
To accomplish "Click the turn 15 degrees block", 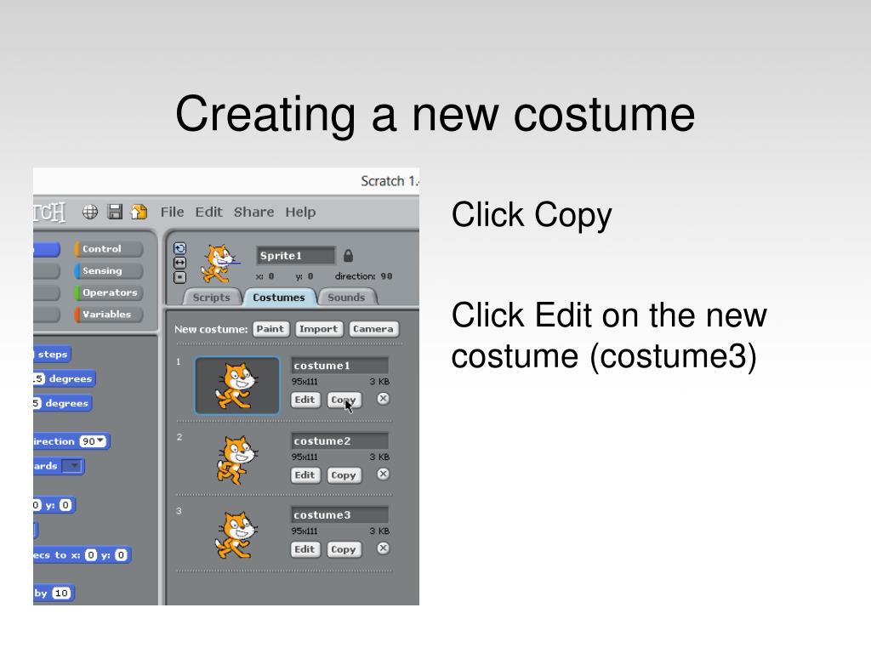I will click(65, 378).
